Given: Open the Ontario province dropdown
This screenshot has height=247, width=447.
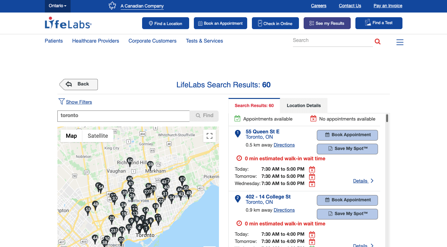Looking at the screenshot, I should click(x=58, y=6).
